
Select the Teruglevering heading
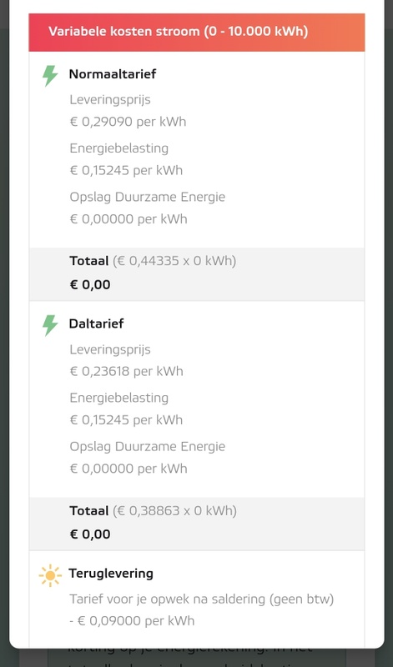click(111, 574)
